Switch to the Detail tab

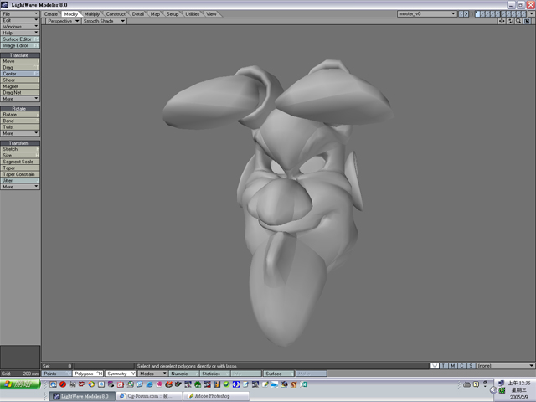click(138, 14)
